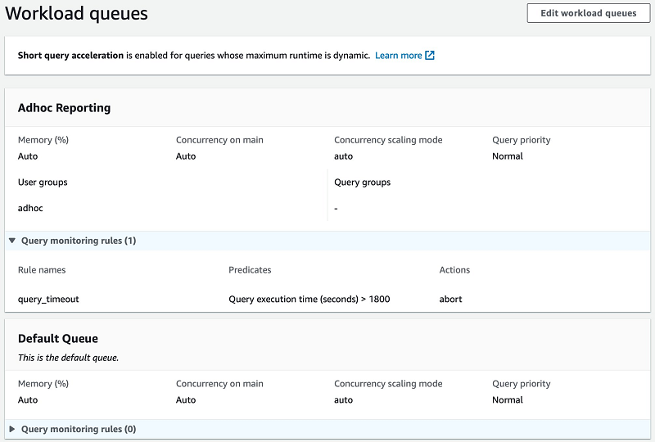Screen dimensions: 655x442
Task: Click the adhoc user group value
Action: click(x=30, y=208)
